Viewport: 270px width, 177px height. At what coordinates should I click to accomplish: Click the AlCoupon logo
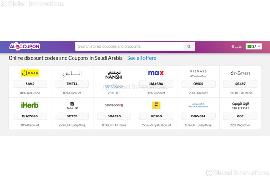point(24,47)
